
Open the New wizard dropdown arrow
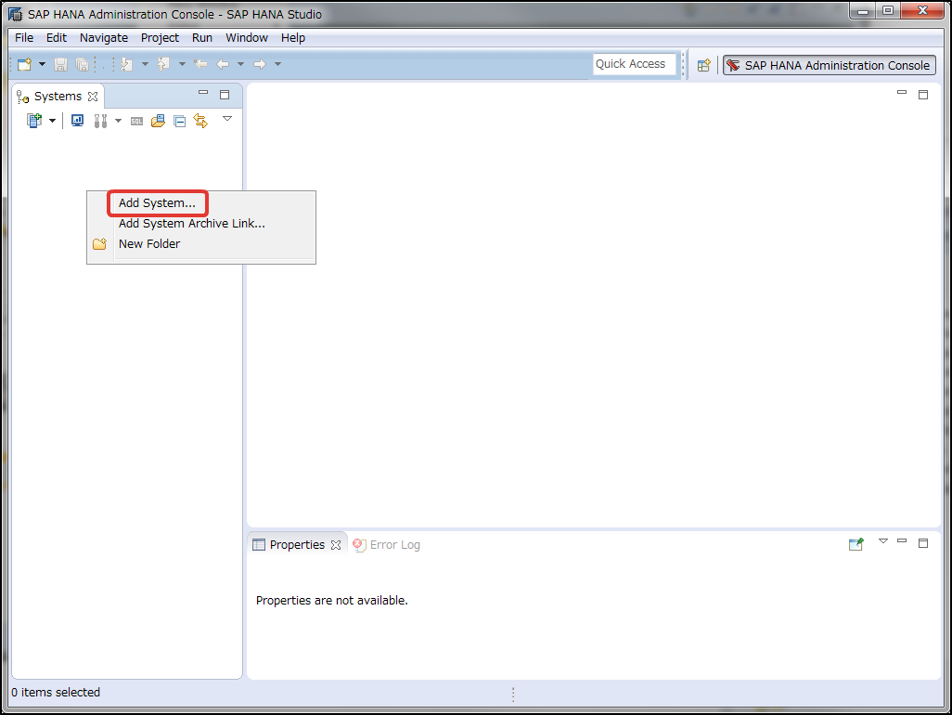pos(42,64)
